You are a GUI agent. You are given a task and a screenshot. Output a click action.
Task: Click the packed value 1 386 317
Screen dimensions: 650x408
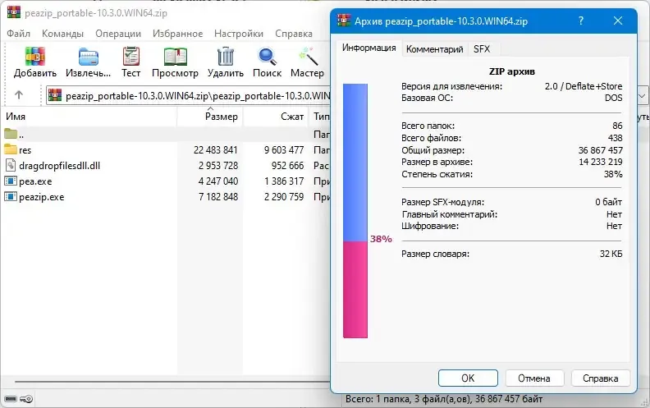pyautogui.click(x=284, y=181)
